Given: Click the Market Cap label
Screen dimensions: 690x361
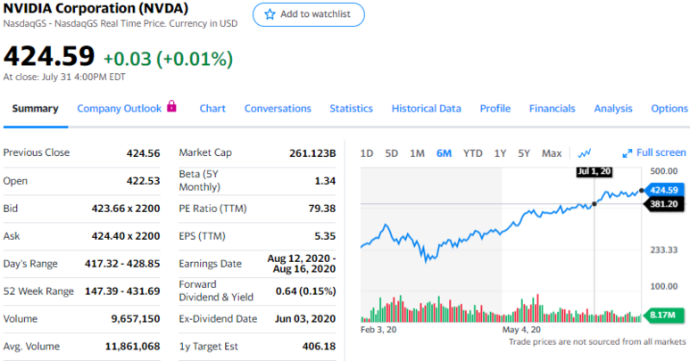Looking at the screenshot, I should [205, 152].
